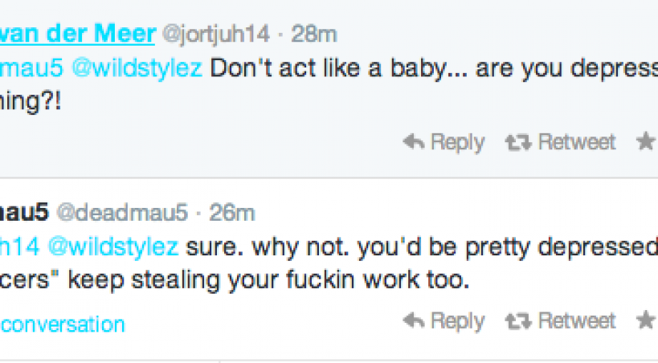Click the retweet arrows icon on jortjuh14's tweet
658x363 pixels.
518,142
